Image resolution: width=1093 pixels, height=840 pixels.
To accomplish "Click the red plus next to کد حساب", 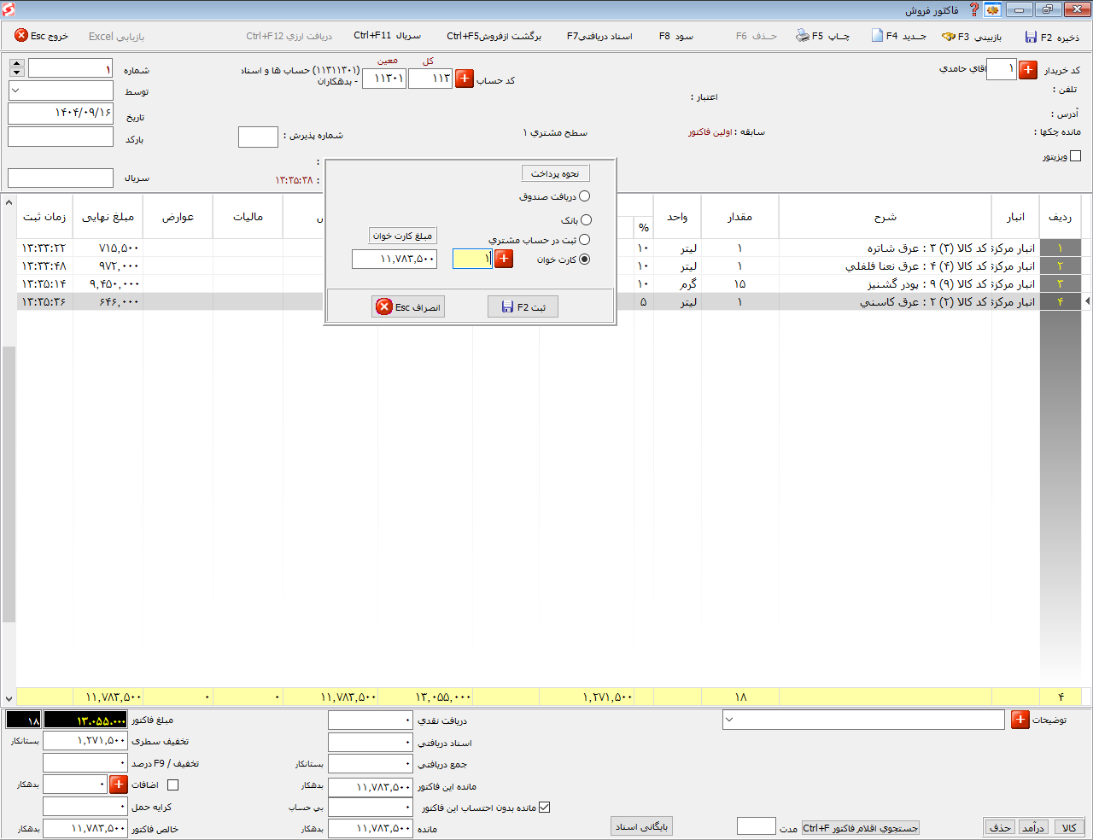I will (465, 79).
